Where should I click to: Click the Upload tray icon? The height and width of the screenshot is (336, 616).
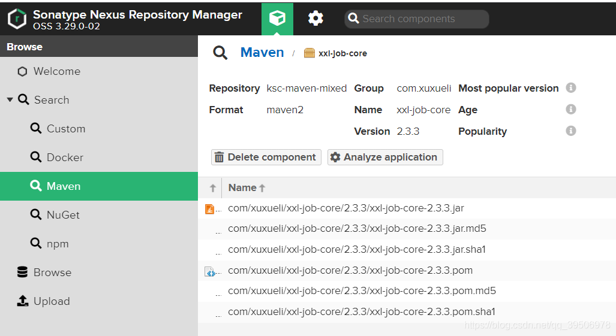tap(23, 301)
